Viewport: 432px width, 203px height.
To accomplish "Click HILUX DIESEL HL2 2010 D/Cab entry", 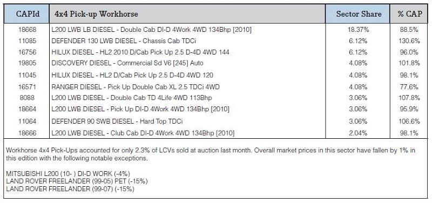I will coord(140,52).
